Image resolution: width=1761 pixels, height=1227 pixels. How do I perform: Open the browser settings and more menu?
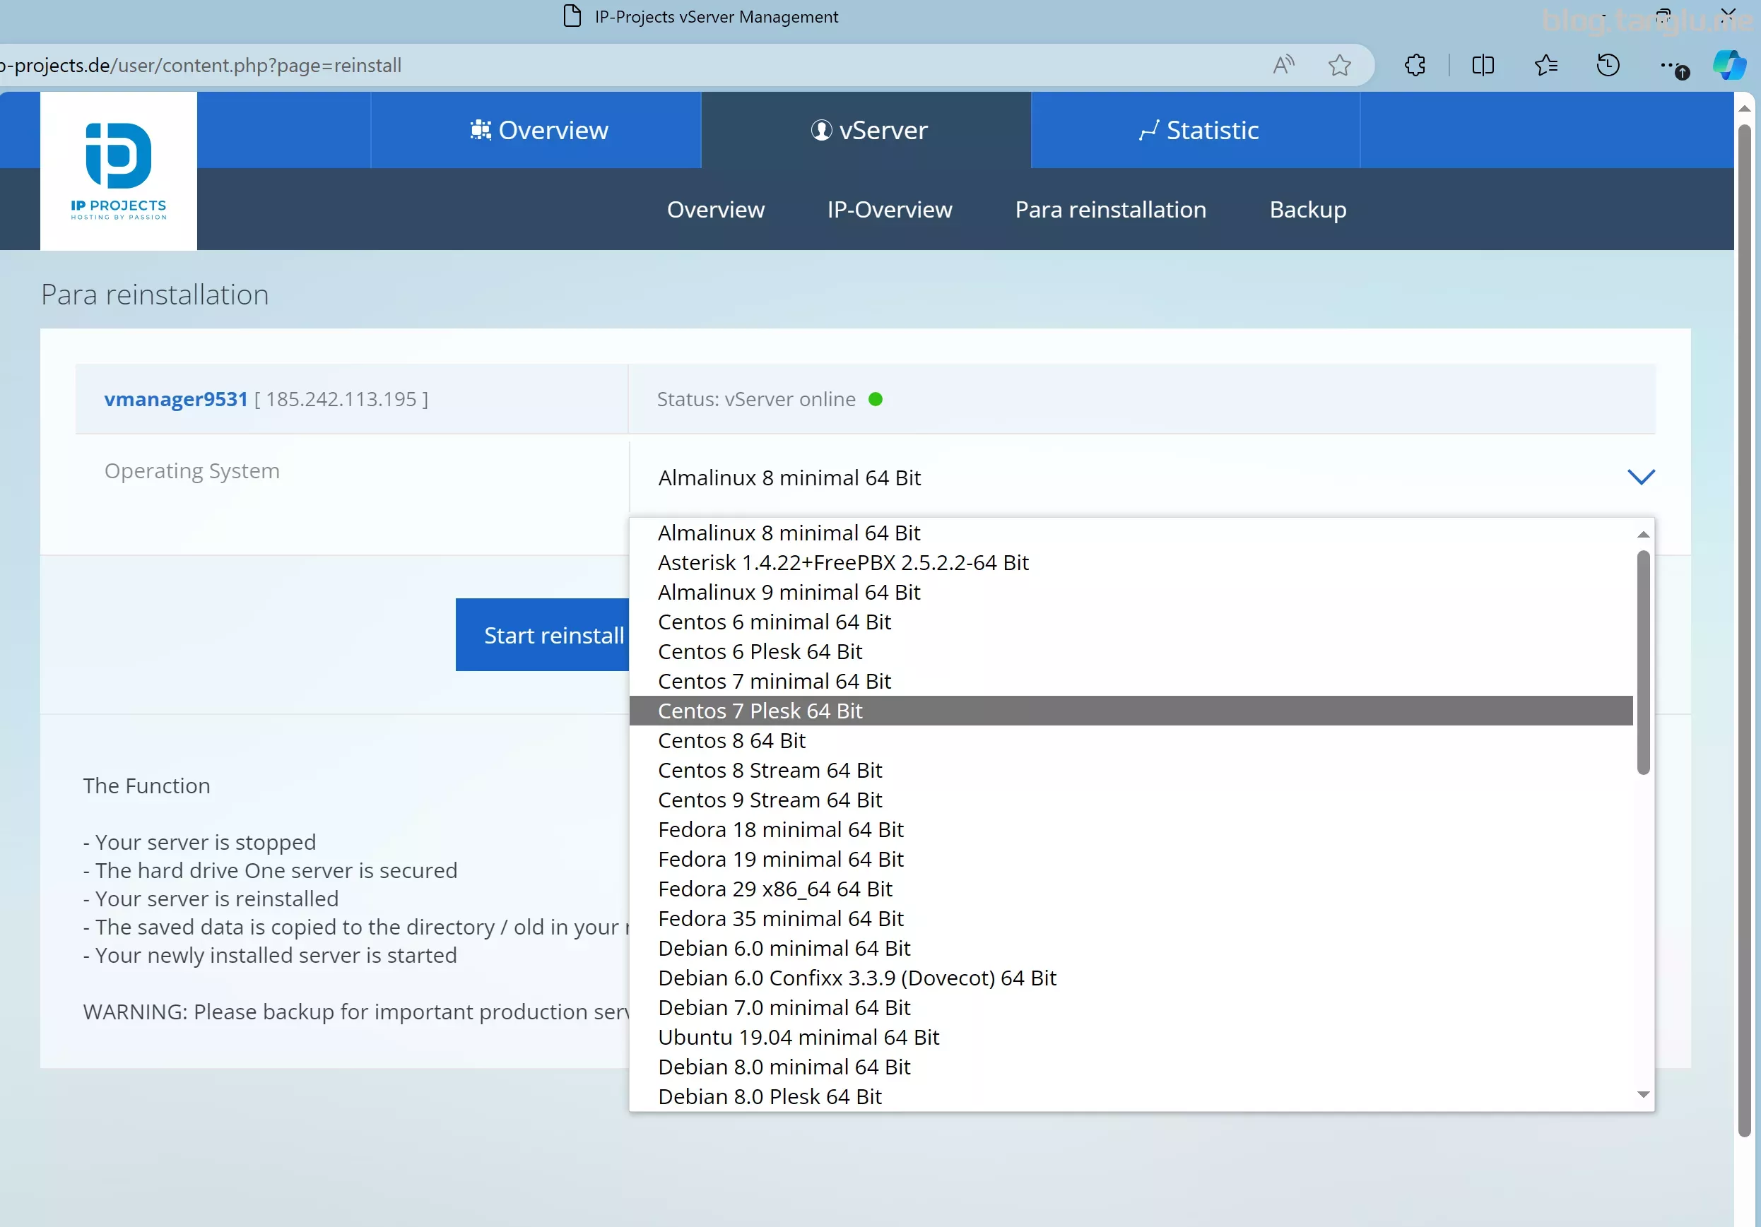(1671, 66)
